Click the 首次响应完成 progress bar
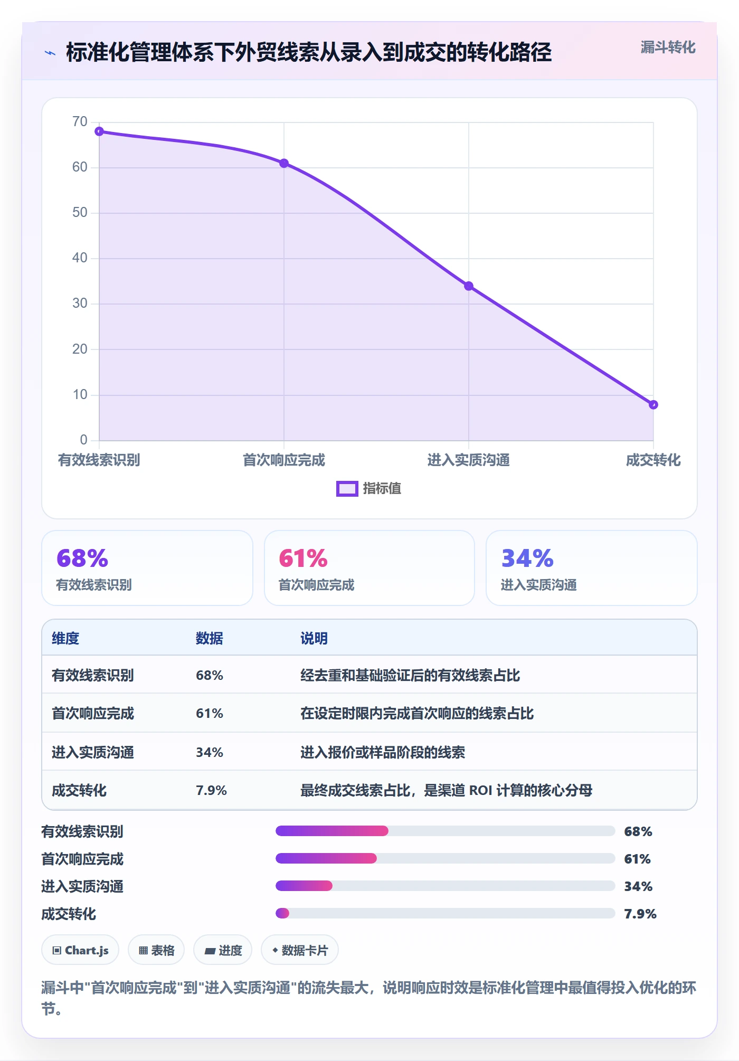This screenshot has width=739, height=1061. click(445, 858)
